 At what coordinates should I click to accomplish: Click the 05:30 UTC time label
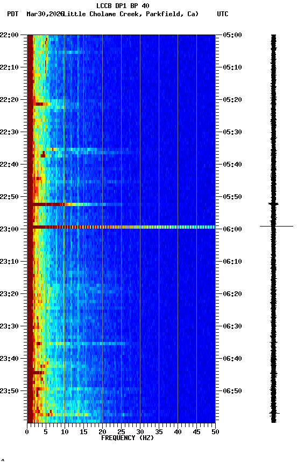pos(232,132)
